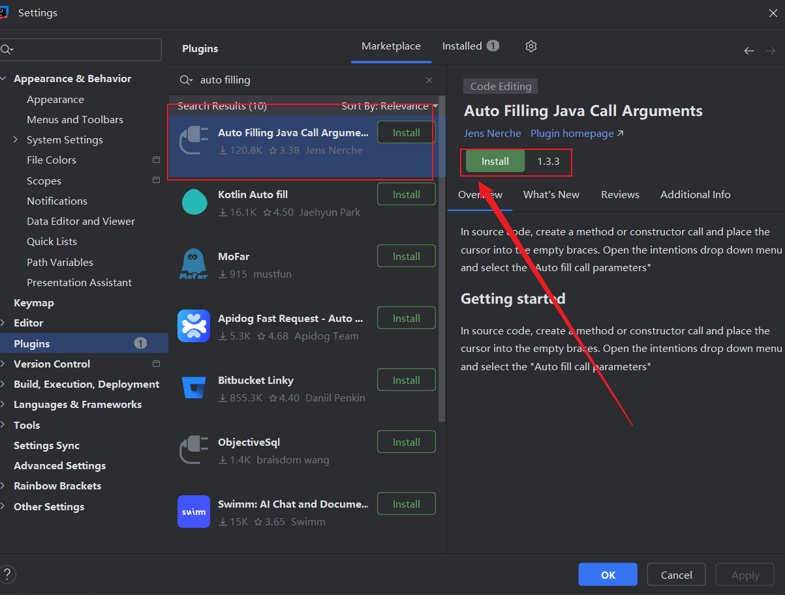Click the MoFar ghost plugin icon

[x=194, y=264]
